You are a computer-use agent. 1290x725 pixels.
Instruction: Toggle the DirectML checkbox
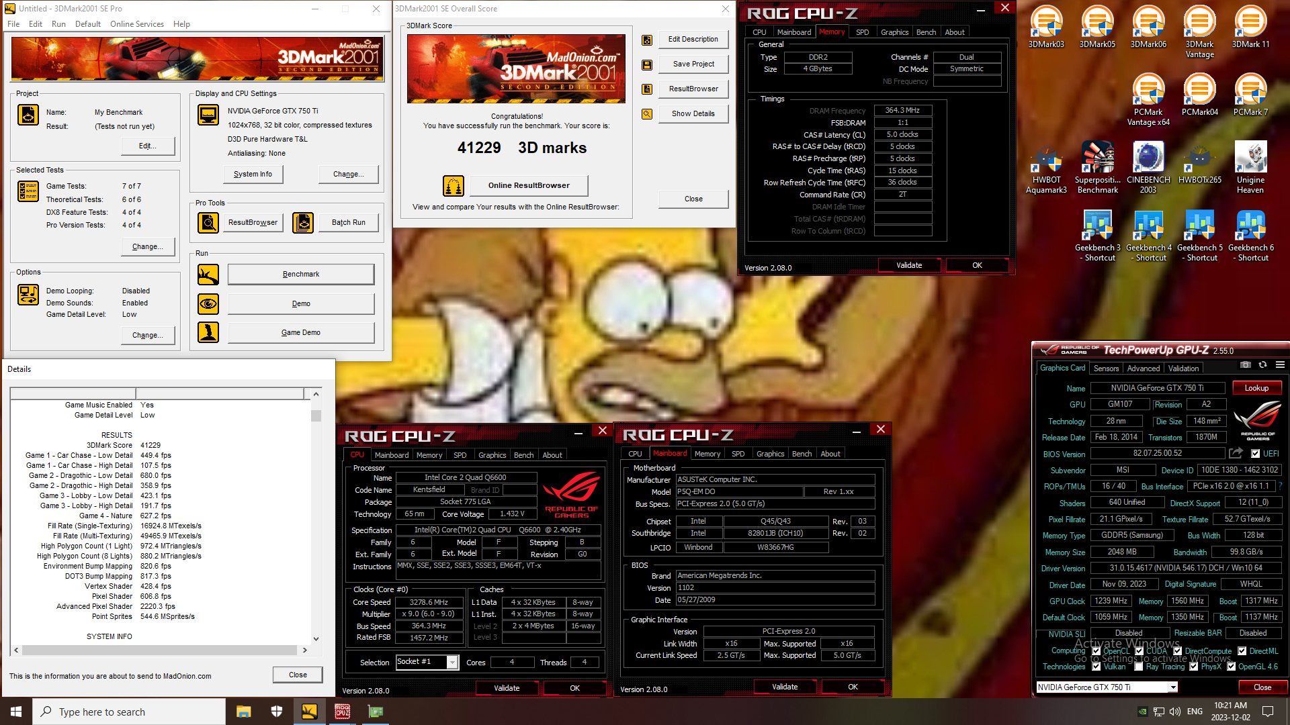point(1242,651)
